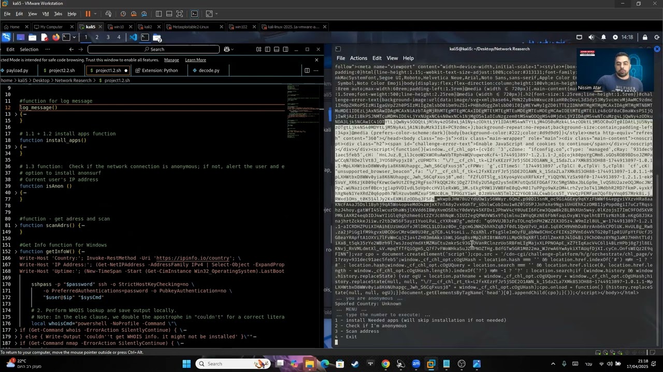
Task: Open the stretch guest dropdown arrow
Action: coord(217,14)
